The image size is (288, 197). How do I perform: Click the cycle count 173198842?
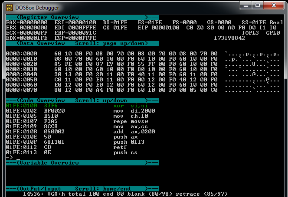(229, 38)
